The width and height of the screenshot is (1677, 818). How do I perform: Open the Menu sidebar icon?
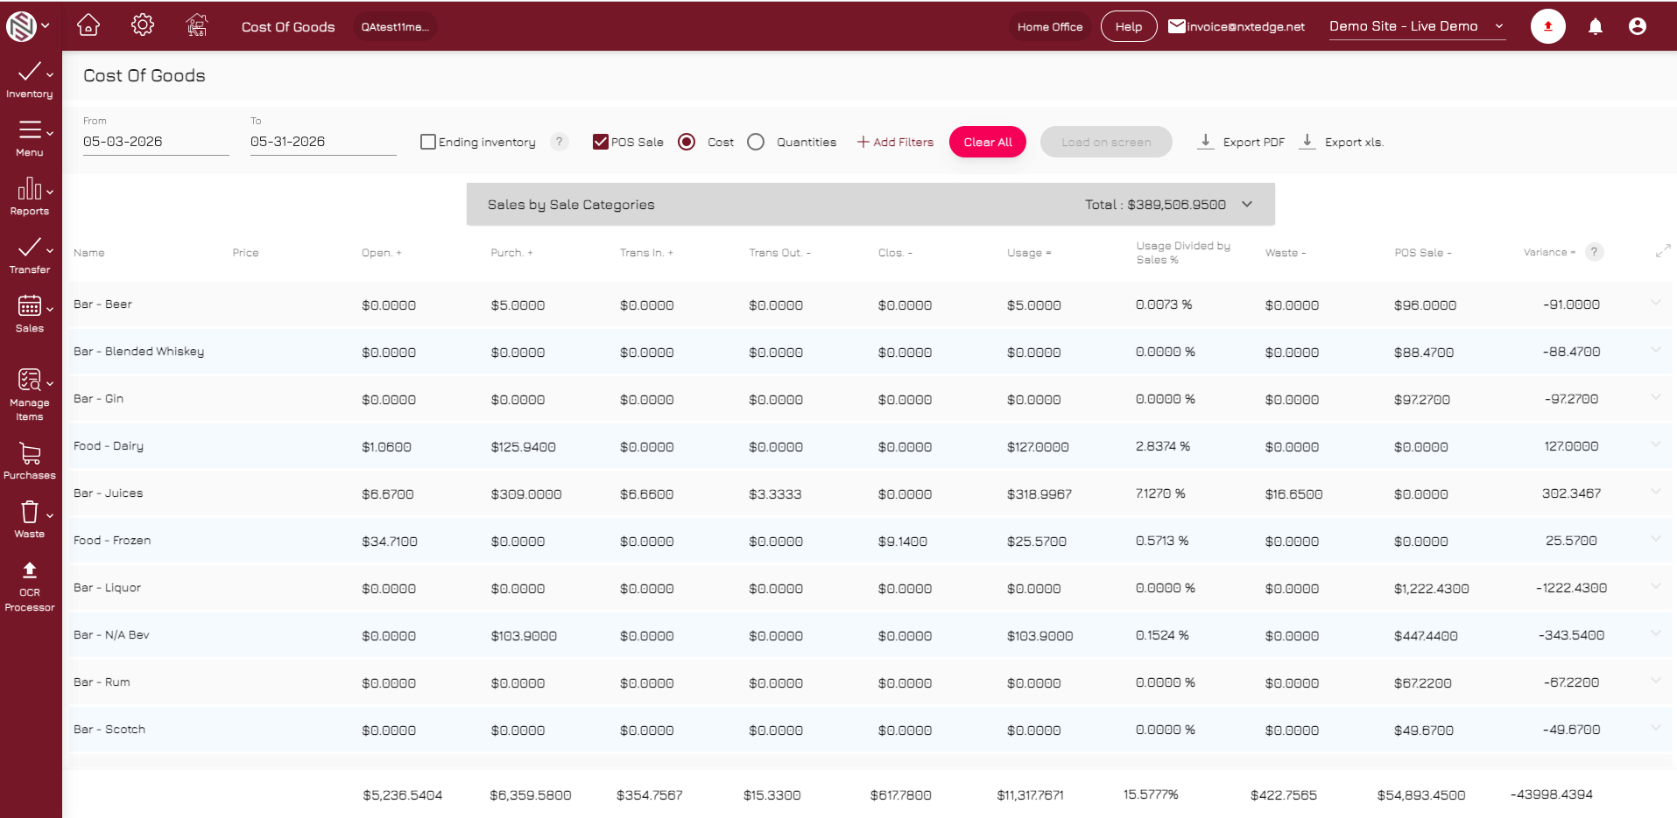tap(30, 129)
